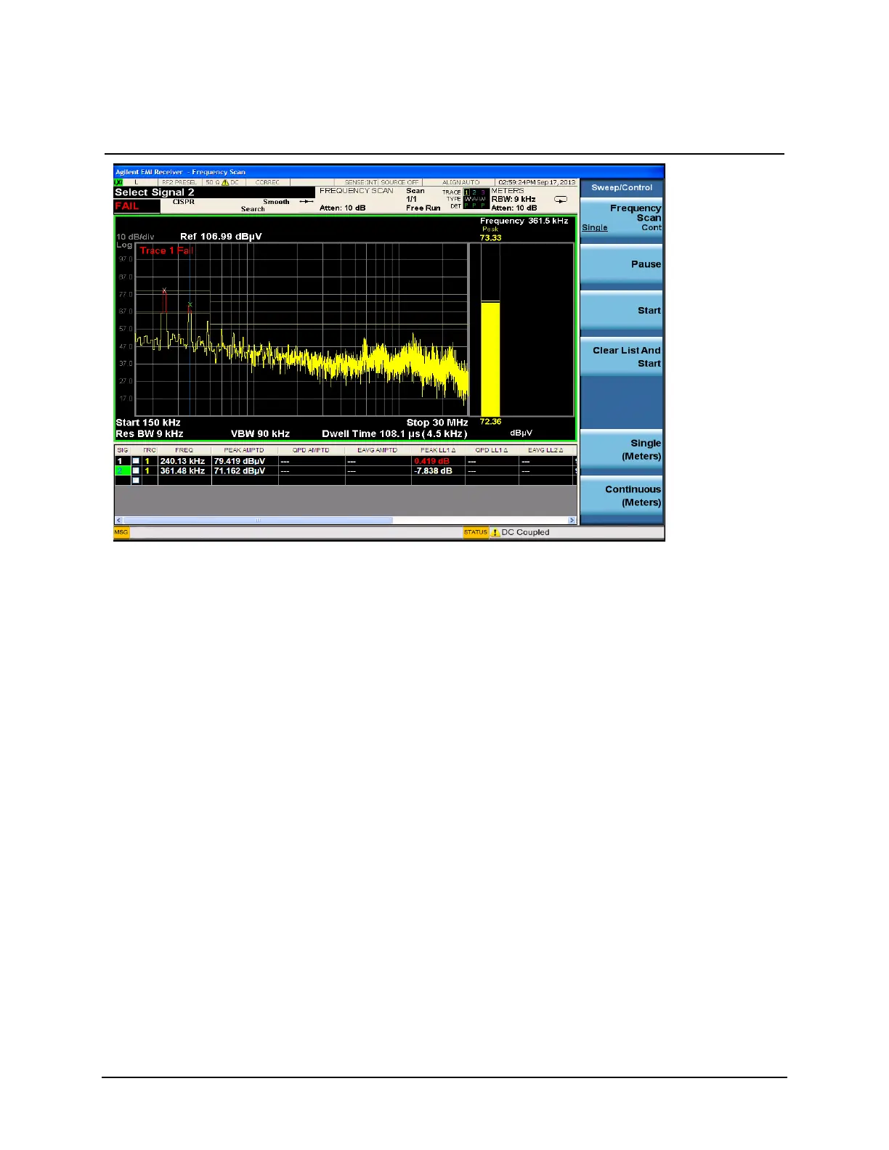Viewport: 889px width, 1150px height.
Task: Select the EAVG AMPTD column header
Action: [378, 450]
